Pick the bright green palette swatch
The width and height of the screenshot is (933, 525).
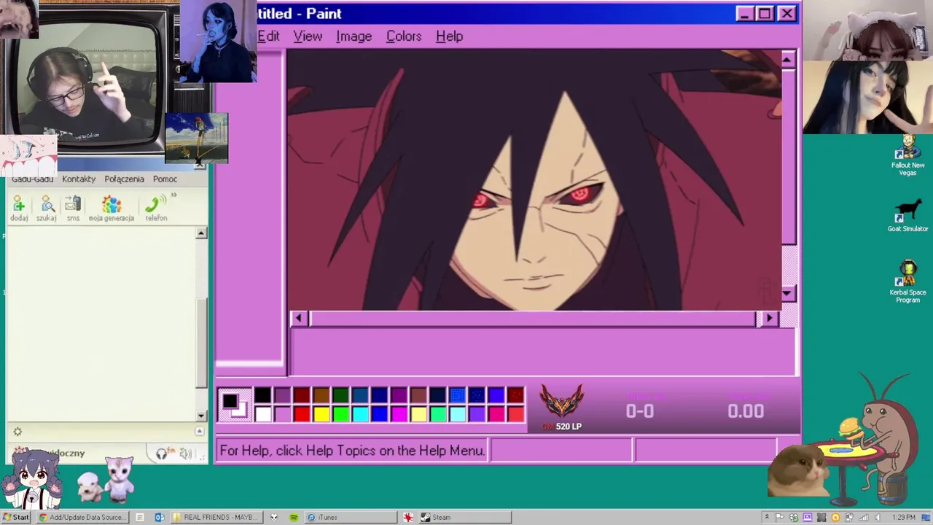(340, 414)
